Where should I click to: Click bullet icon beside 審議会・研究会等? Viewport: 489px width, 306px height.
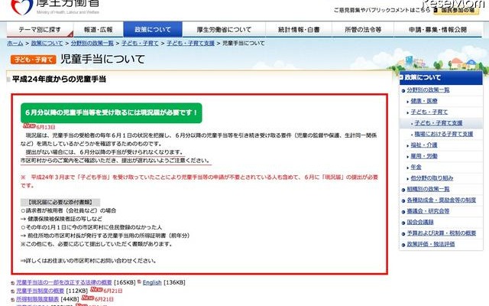click(403, 212)
